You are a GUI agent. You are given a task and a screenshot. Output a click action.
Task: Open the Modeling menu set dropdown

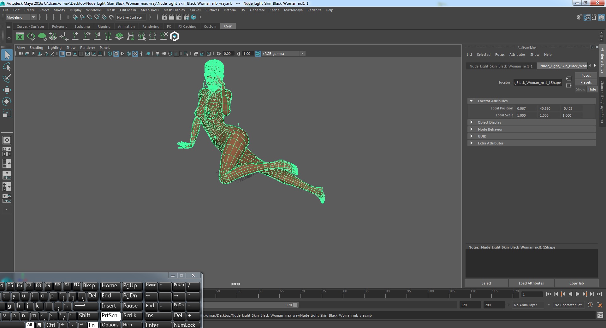coord(21,17)
